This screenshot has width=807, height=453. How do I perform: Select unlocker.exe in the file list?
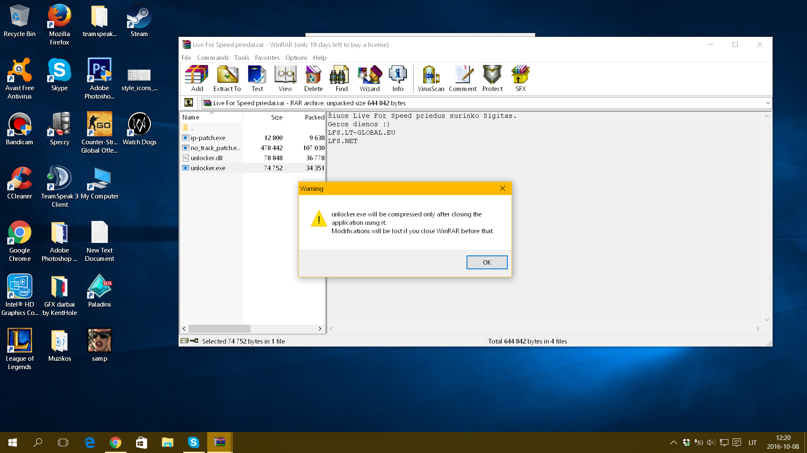coord(253,168)
